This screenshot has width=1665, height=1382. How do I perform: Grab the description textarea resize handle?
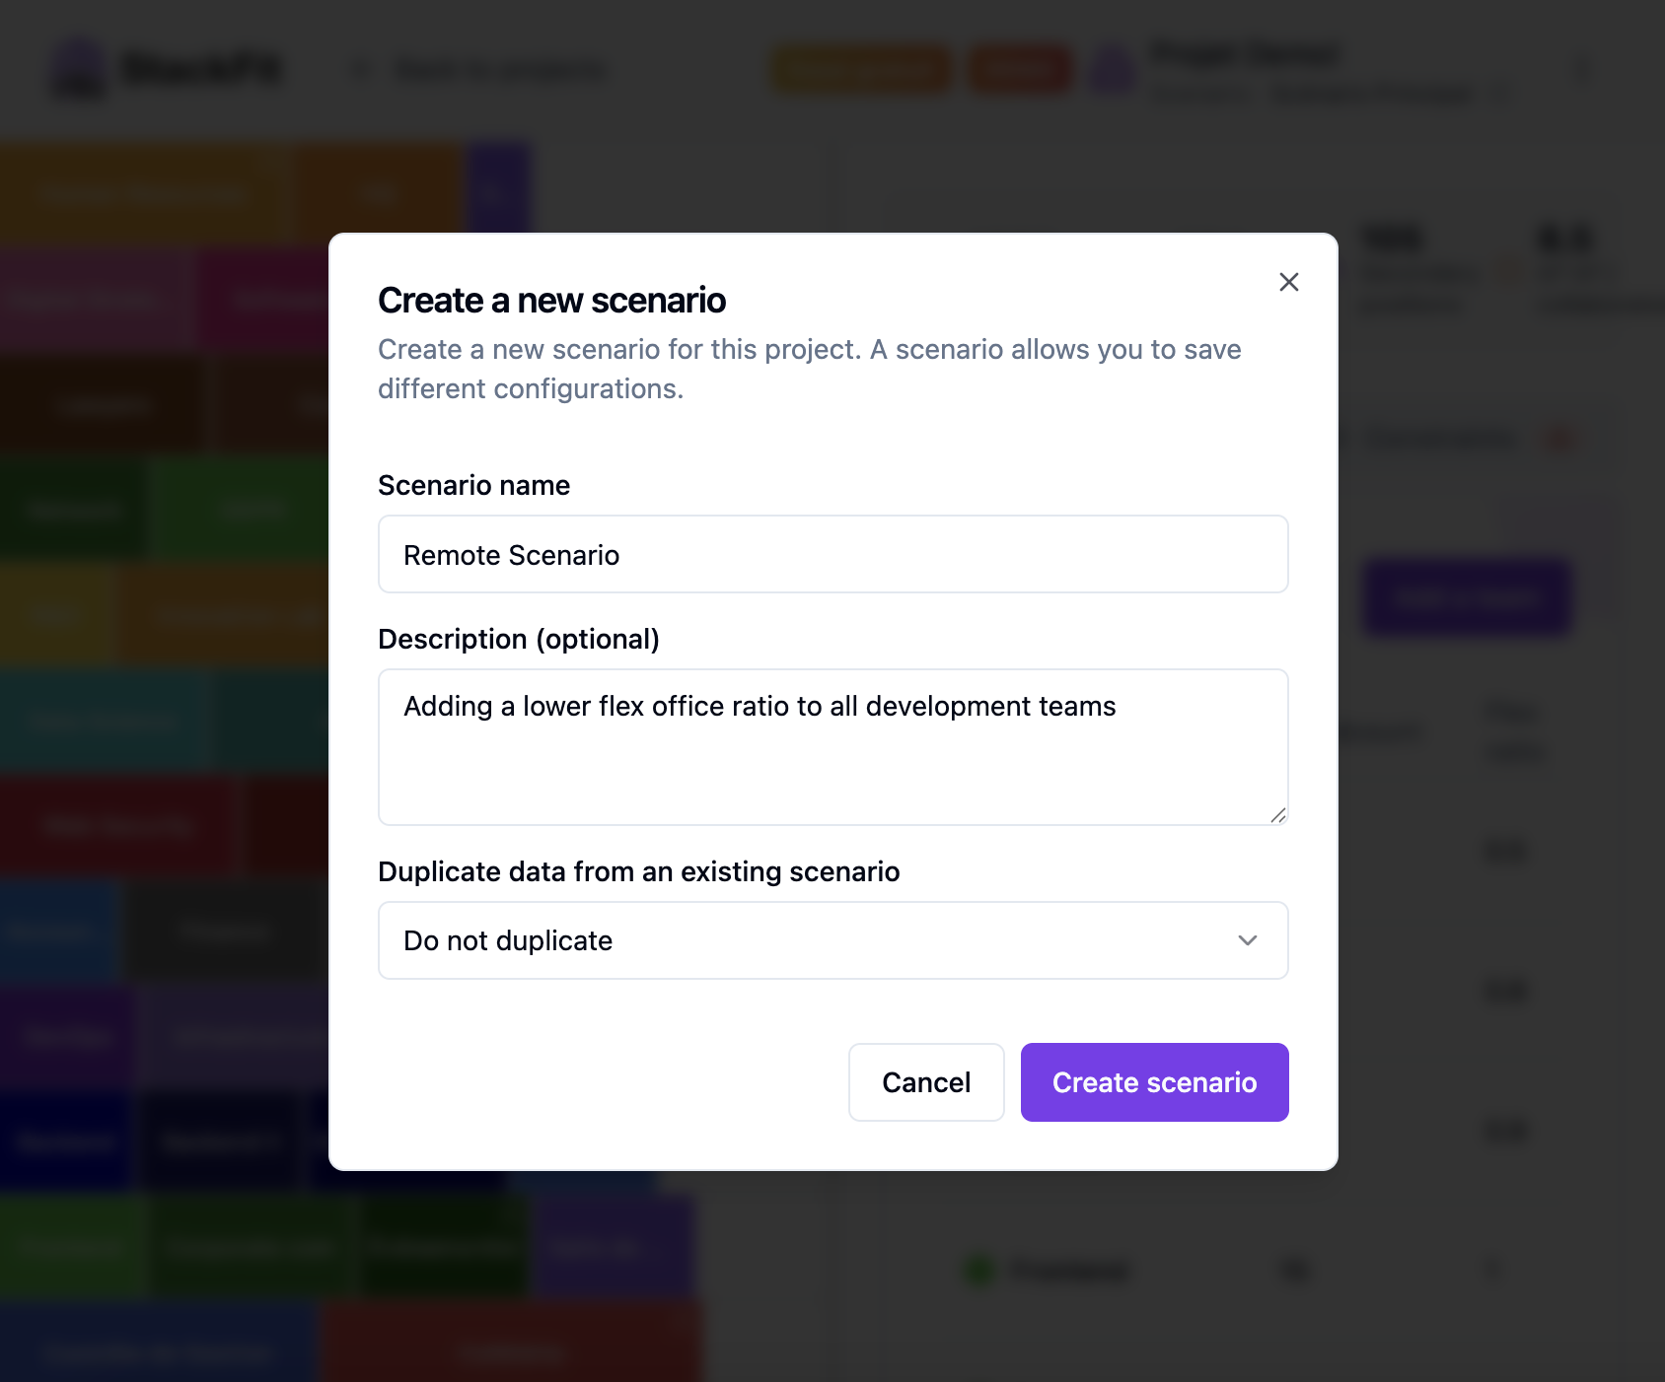click(1278, 815)
